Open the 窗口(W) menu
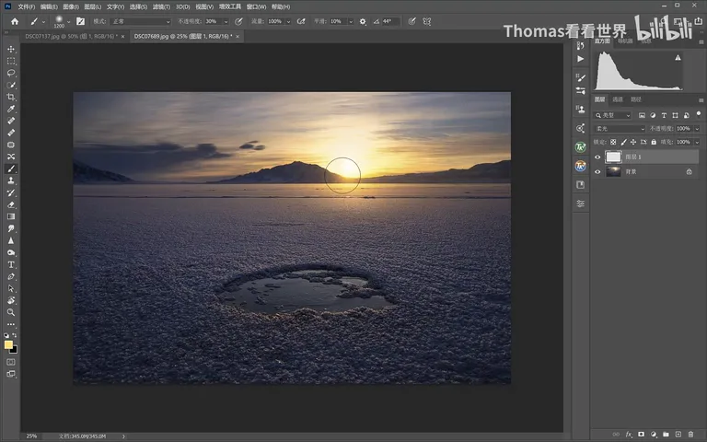Image resolution: width=707 pixels, height=442 pixels. coord(256,6)
